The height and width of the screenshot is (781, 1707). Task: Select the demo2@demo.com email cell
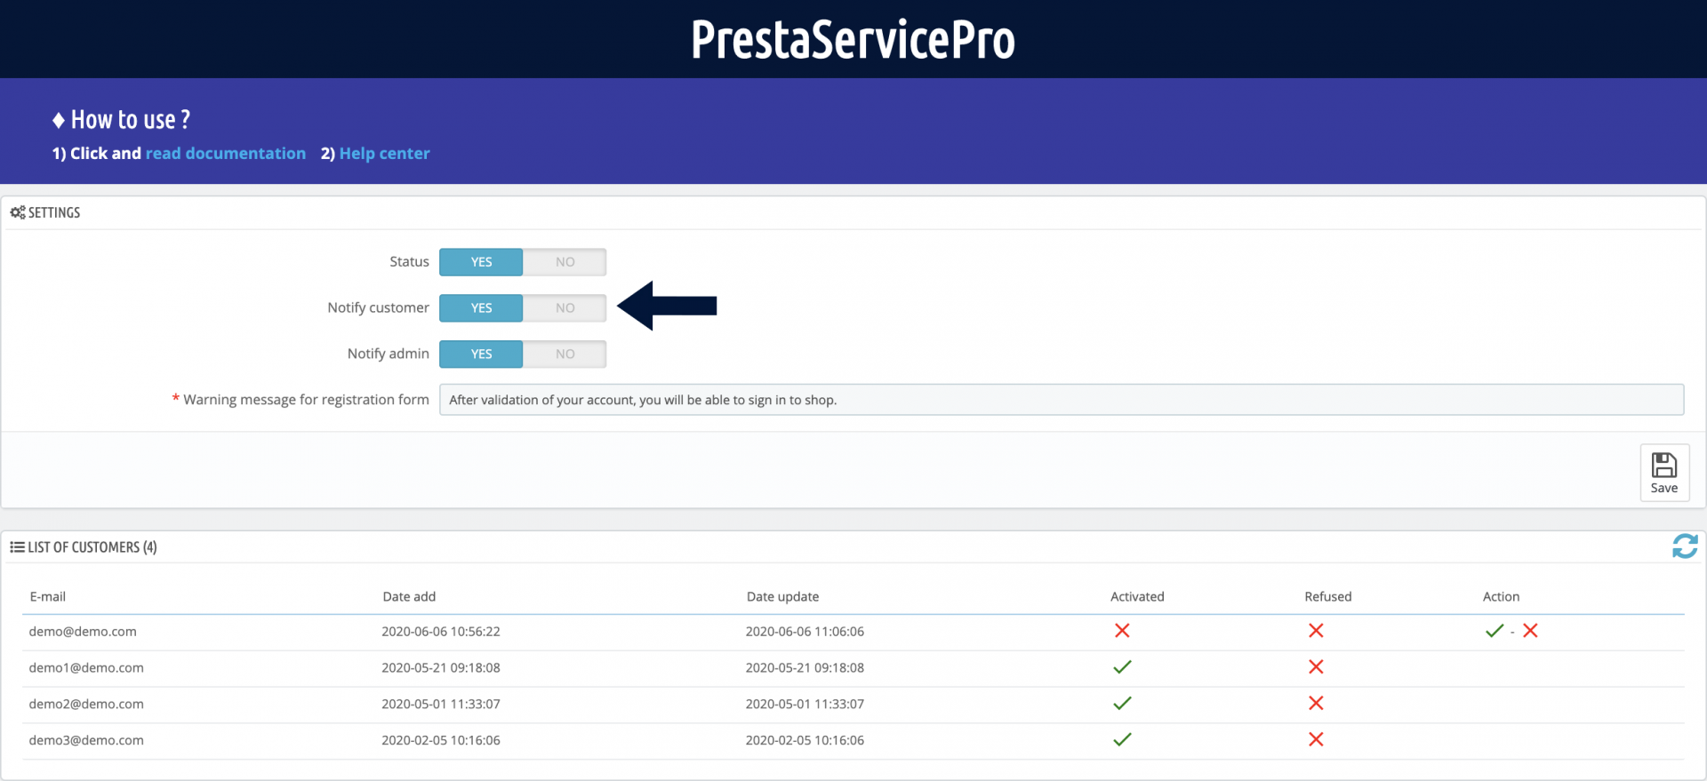(x=86, y=705)
